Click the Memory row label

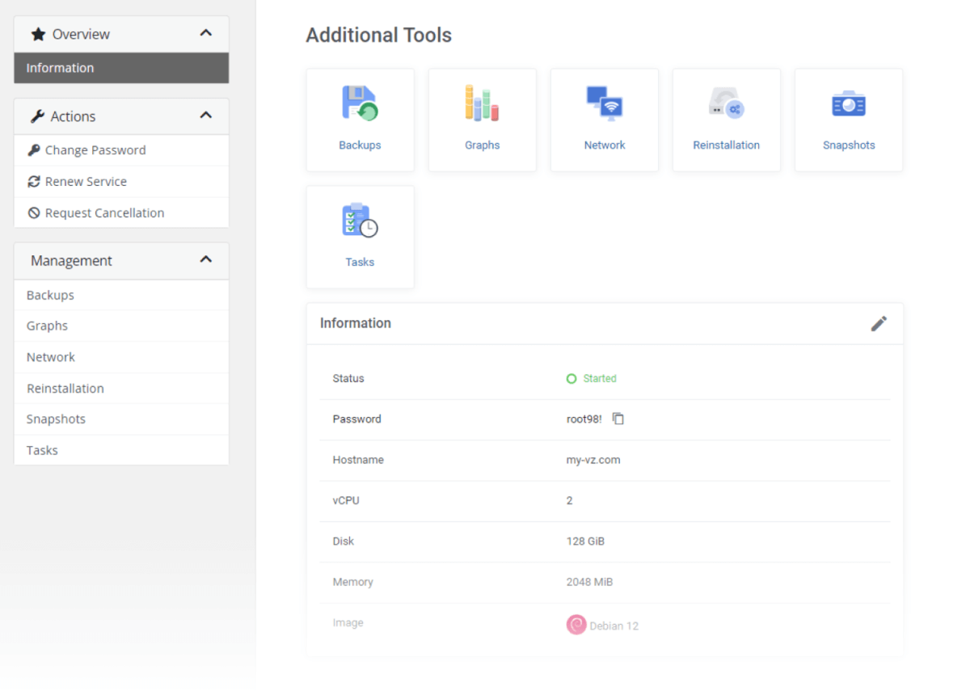point(353,582)
